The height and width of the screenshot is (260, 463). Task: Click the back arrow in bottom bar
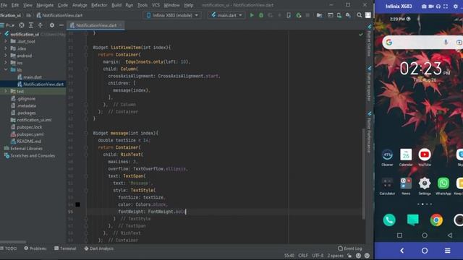pyautogui.click(x=402, y=251)
